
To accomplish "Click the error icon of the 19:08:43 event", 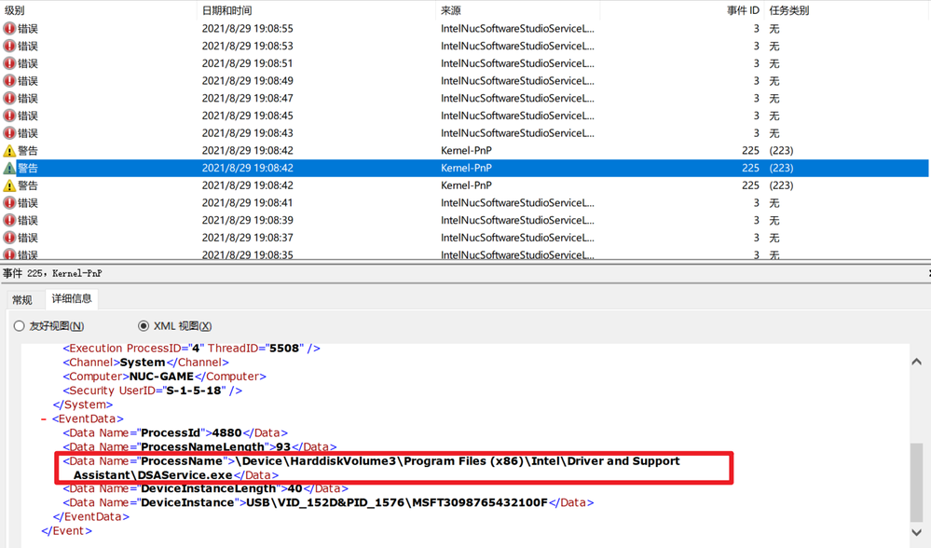I will [9, 133].
